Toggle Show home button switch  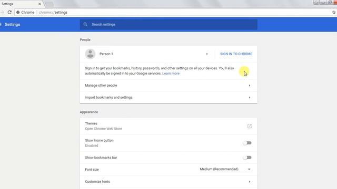[x=247, y=143]
